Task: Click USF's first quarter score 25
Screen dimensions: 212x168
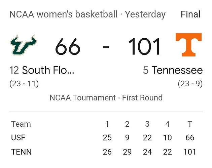Action: pos(107,138)
